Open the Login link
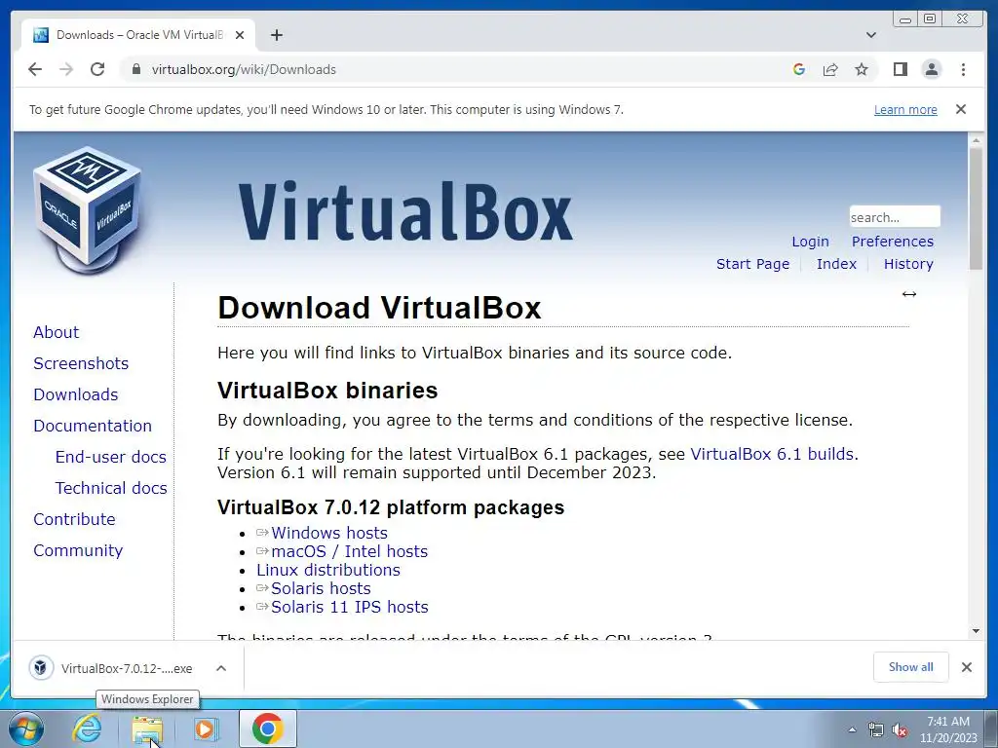The width and height of the screenshot is (998, 748). [x=810, y=242]
